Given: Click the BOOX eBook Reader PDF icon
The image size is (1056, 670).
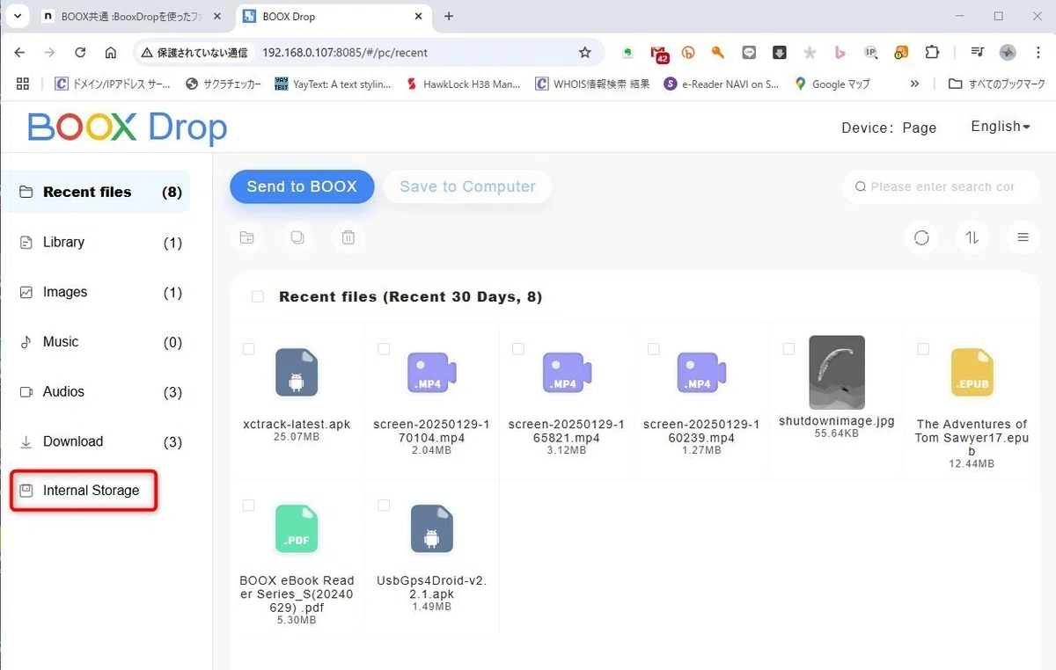Looking at the screenshot, I should coord(297,528).
